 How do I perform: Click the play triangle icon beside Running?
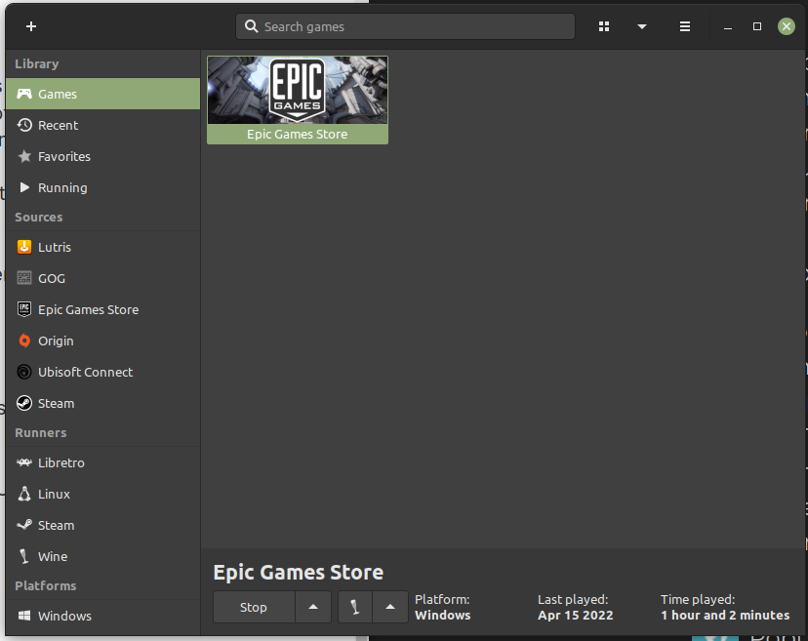(24, 187)
